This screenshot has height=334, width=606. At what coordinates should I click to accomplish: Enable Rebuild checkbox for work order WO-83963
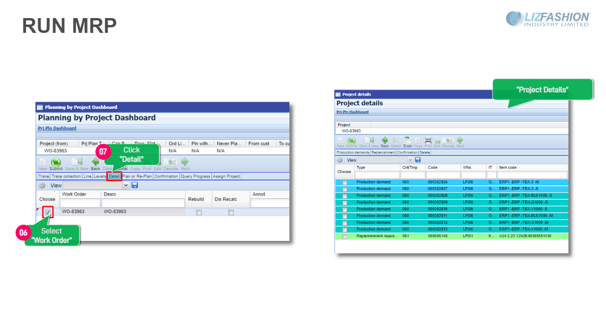pyautogui.click(x=199, y=212)
